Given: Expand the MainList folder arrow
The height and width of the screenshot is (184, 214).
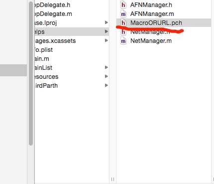Looking at the screenshot, I should (x=107, y=67).
